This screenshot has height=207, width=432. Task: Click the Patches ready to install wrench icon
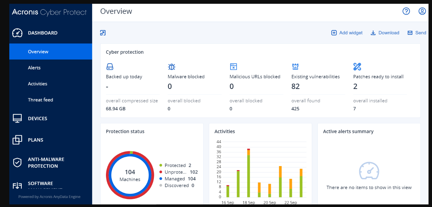coord(357,66)
